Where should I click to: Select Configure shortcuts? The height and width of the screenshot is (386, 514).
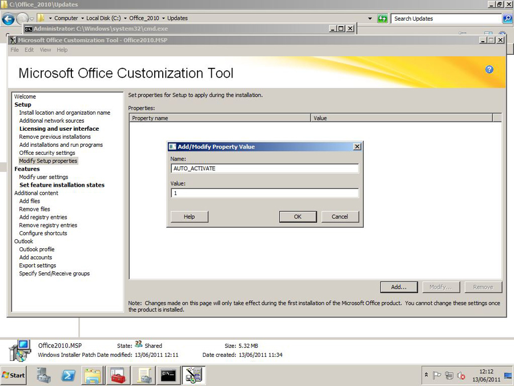pos(43,234)
